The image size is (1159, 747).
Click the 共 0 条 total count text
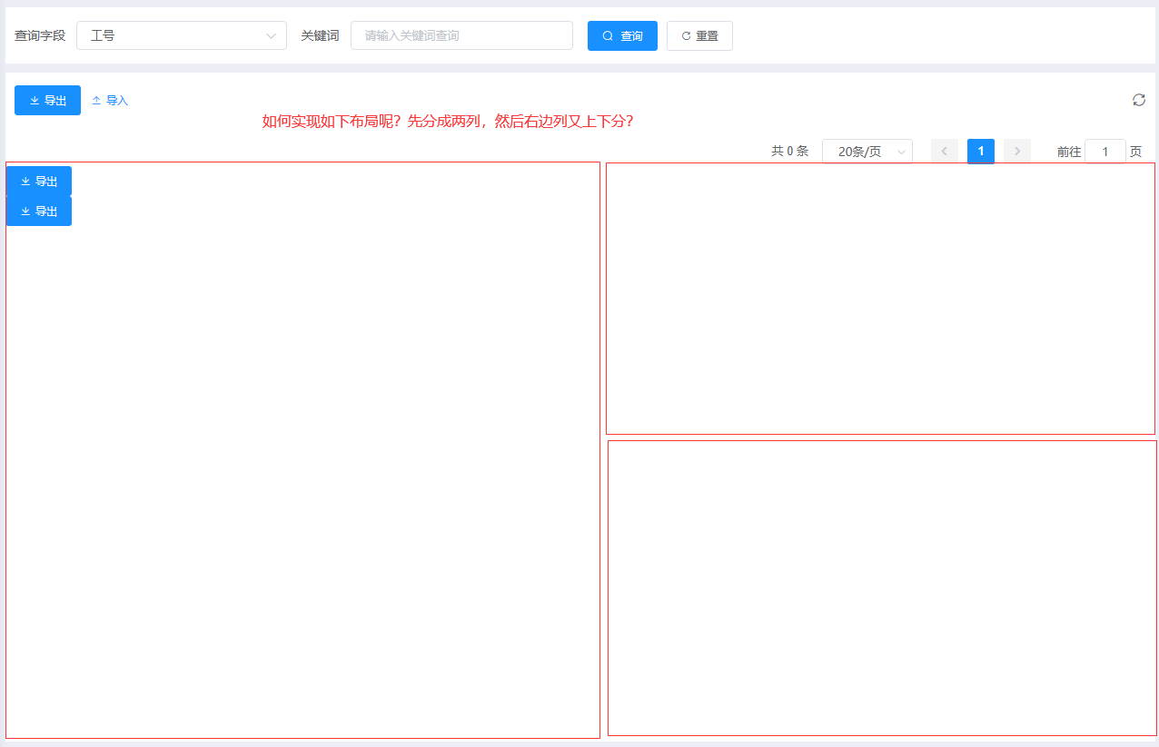coord(789,152)
